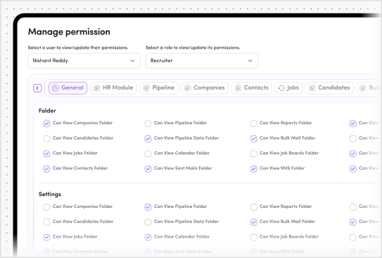Uncheck Can View Bulk Mail Folder under Folder
382x258 pixels.
tap(253, 139)
